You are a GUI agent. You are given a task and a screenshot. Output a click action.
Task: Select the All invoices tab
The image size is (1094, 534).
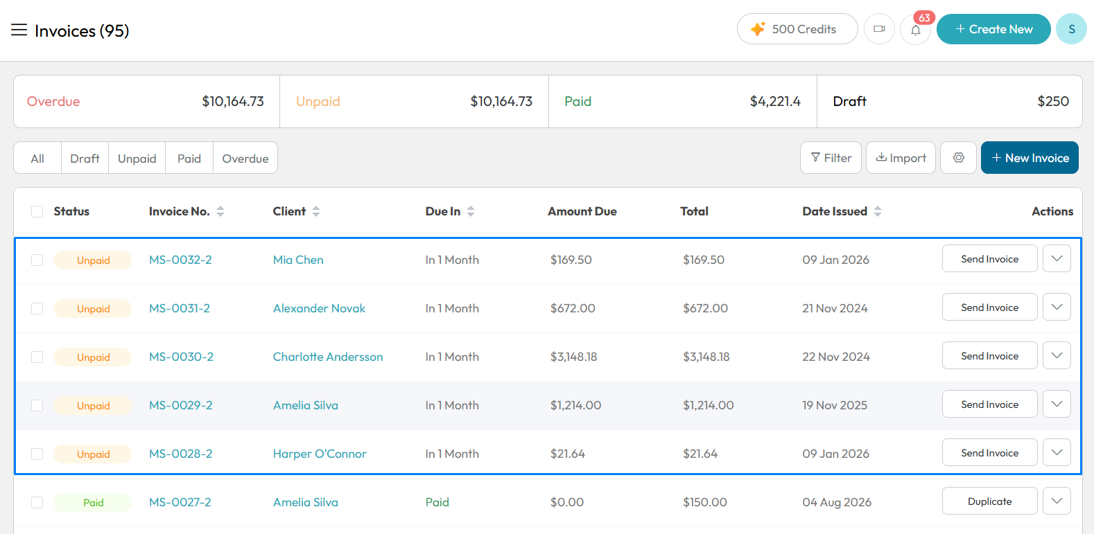point(37,159)
